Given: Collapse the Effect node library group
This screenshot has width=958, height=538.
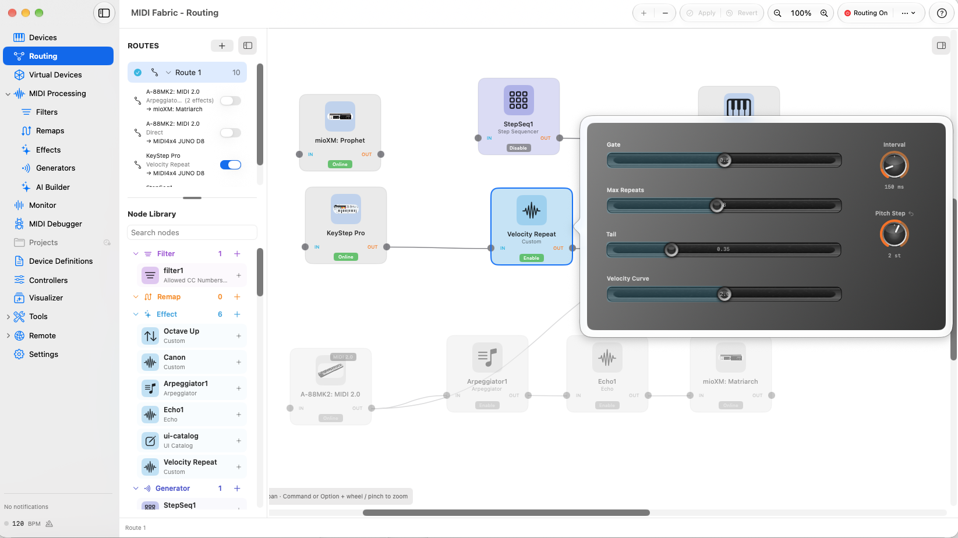Looking at the screenshot, I should coord(136,314).
